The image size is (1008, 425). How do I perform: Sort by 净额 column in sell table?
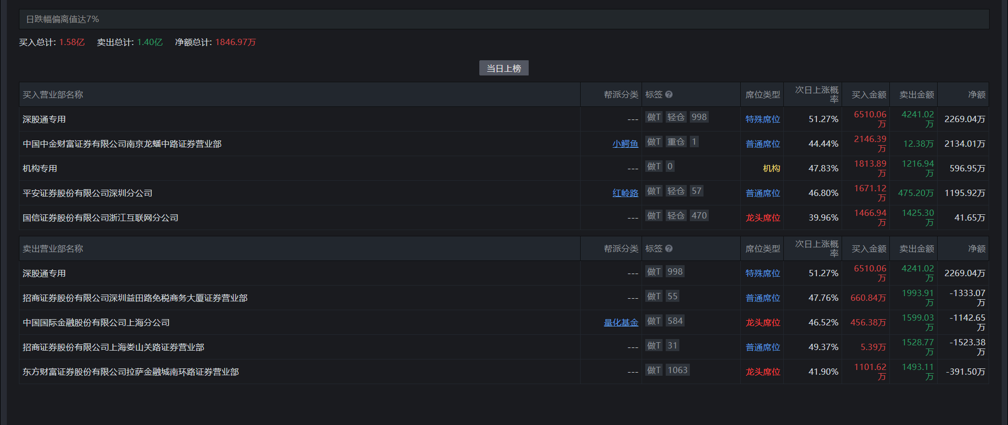(x=976, y=249)
